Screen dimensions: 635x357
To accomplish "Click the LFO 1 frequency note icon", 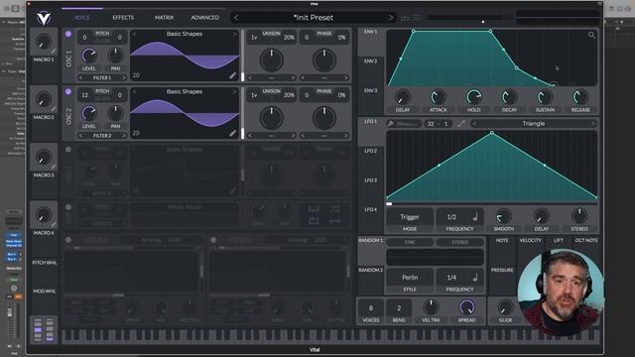I will pyautogui.click(x=475, y=217).
